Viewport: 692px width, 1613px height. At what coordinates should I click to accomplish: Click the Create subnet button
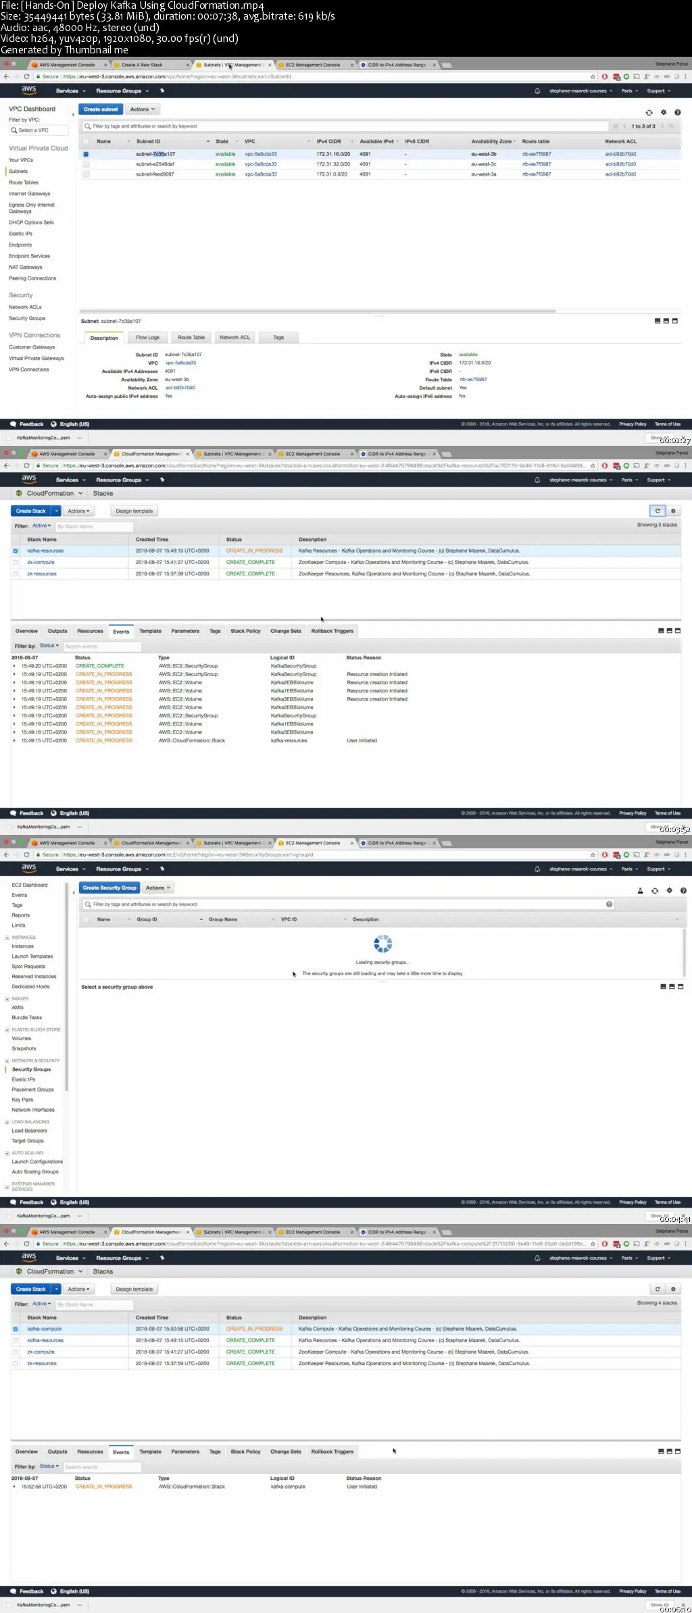tap(101, 109)
